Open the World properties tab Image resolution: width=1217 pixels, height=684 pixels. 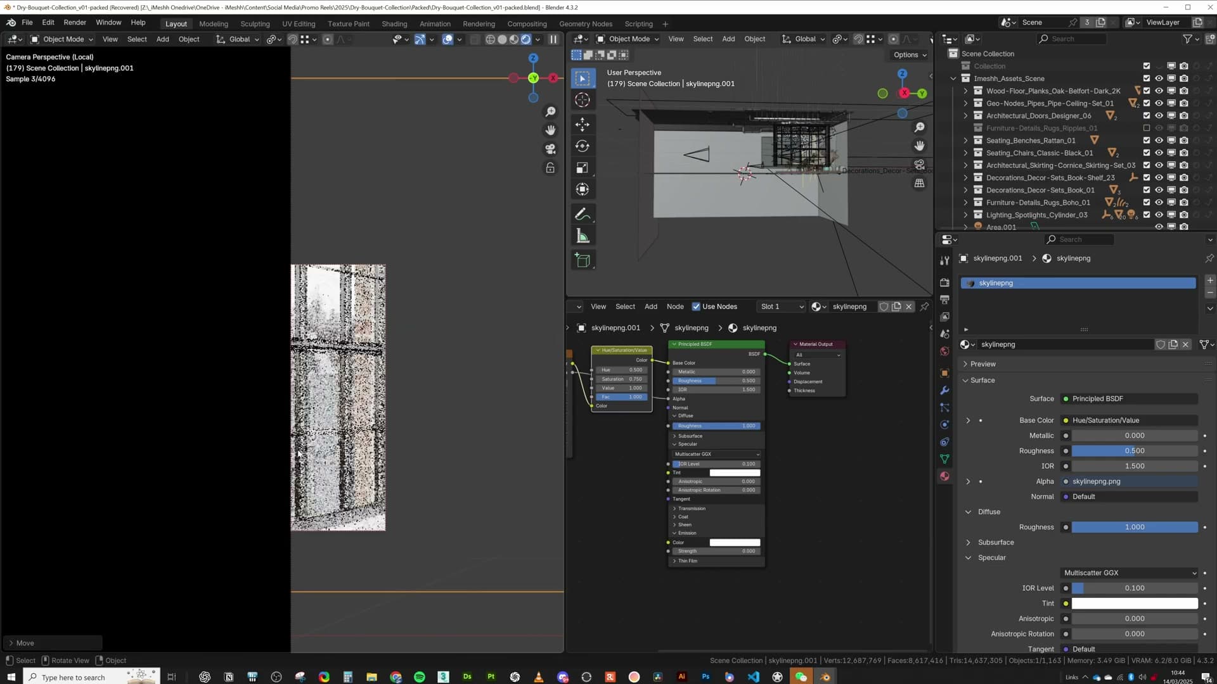[x=944, y=351]
